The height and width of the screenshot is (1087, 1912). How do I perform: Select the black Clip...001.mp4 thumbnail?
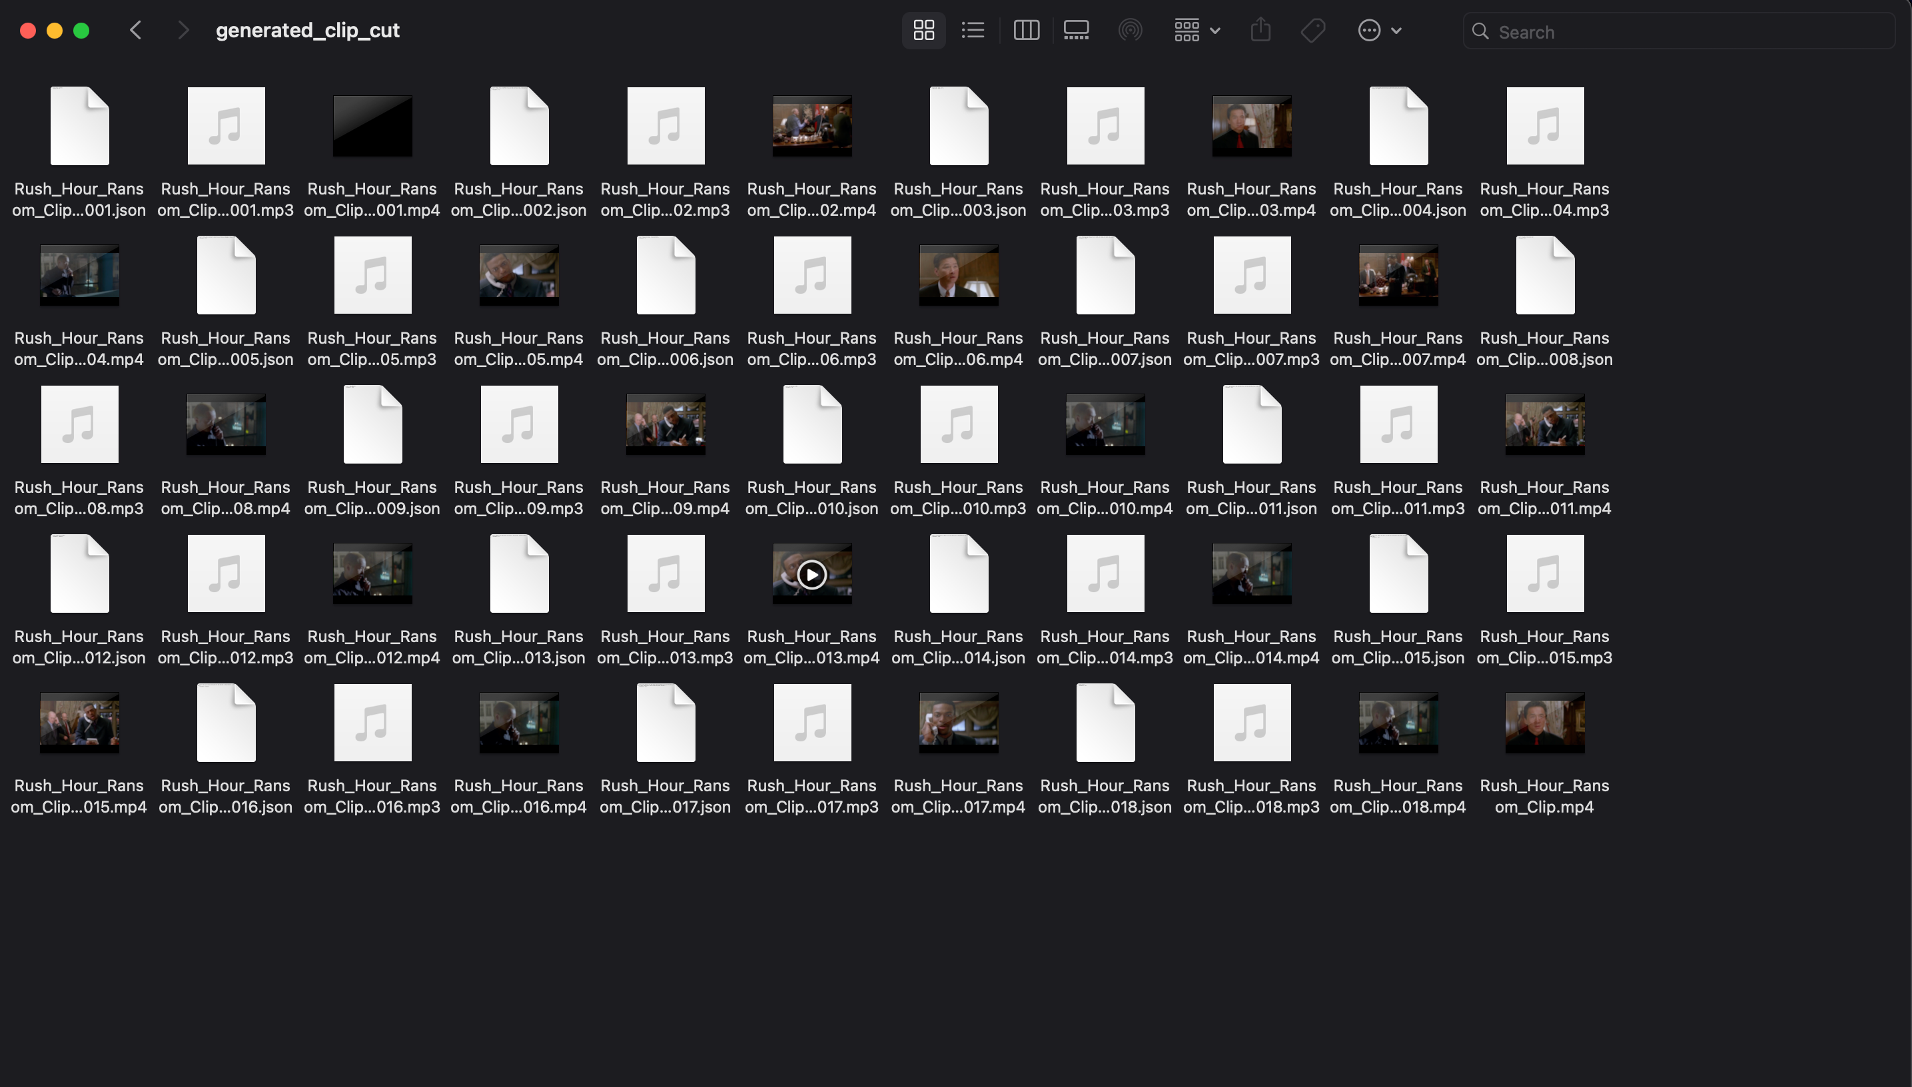tap(372, 125)
